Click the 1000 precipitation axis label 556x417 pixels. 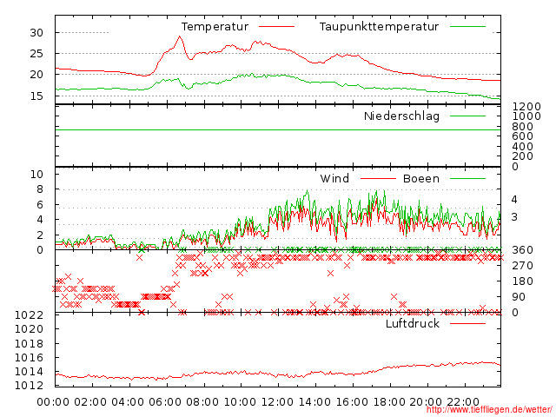[526, 116]
